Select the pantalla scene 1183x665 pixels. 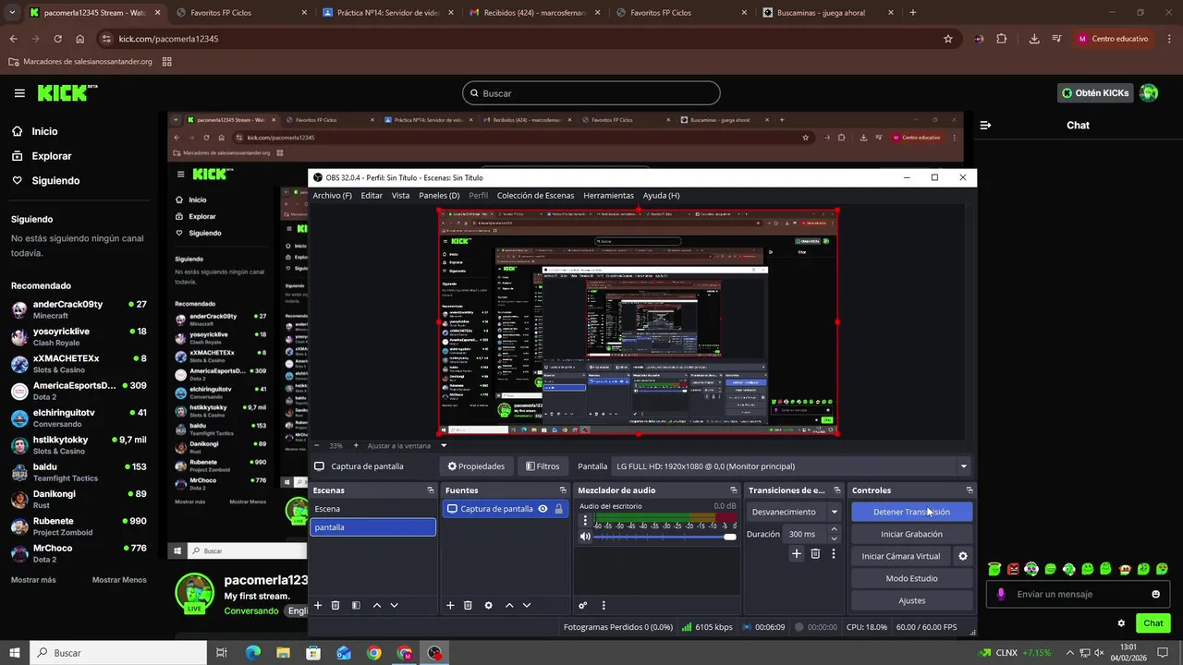(x=372, y=527)
